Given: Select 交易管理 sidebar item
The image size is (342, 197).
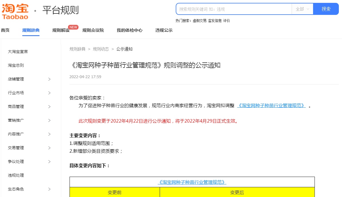Looking at the screenshot, I should [x=16, y=148].
